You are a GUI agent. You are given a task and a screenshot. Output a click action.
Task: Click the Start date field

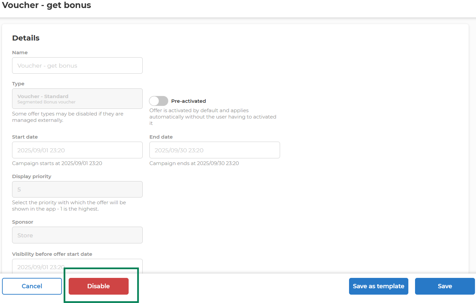(x=77, y=150)
